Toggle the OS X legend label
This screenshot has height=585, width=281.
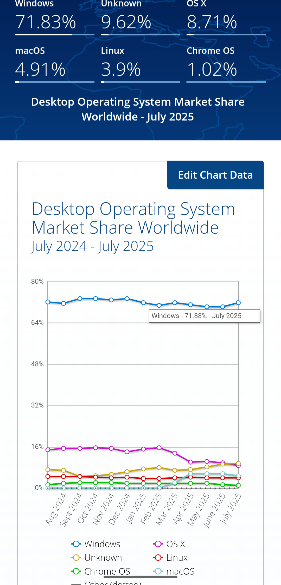tap(176, 544)
